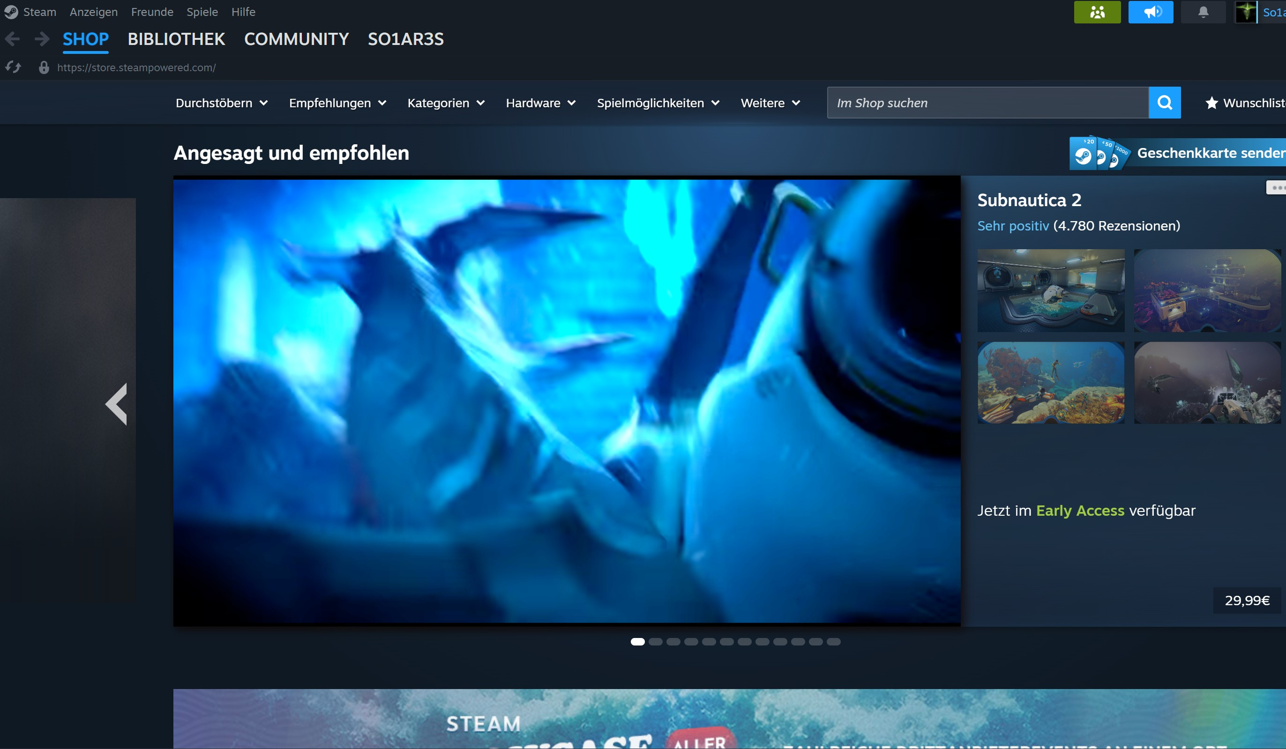This screenshot has height=749, width=1286.
Task: Open the Hilfe menu
Action: 243,12
